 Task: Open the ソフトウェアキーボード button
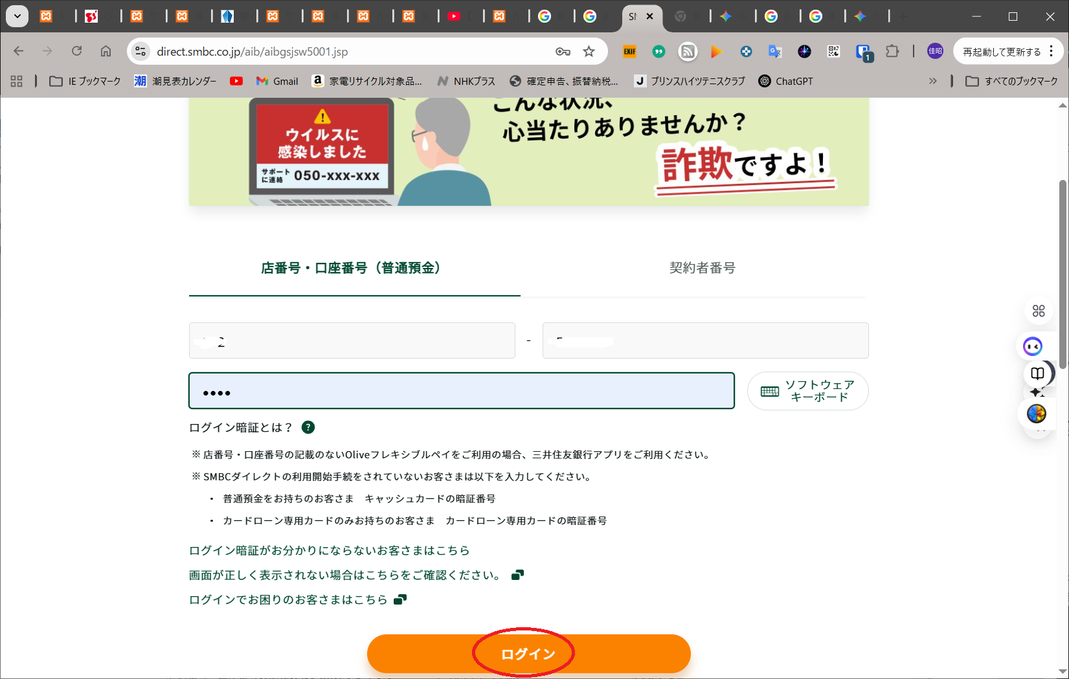(807, 391)
